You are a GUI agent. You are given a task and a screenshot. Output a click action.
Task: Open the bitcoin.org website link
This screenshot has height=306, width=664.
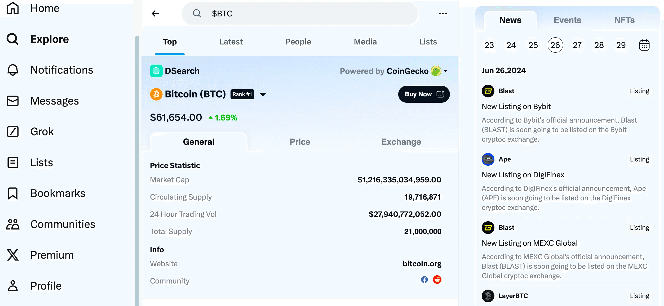click(x=422, y=264)
